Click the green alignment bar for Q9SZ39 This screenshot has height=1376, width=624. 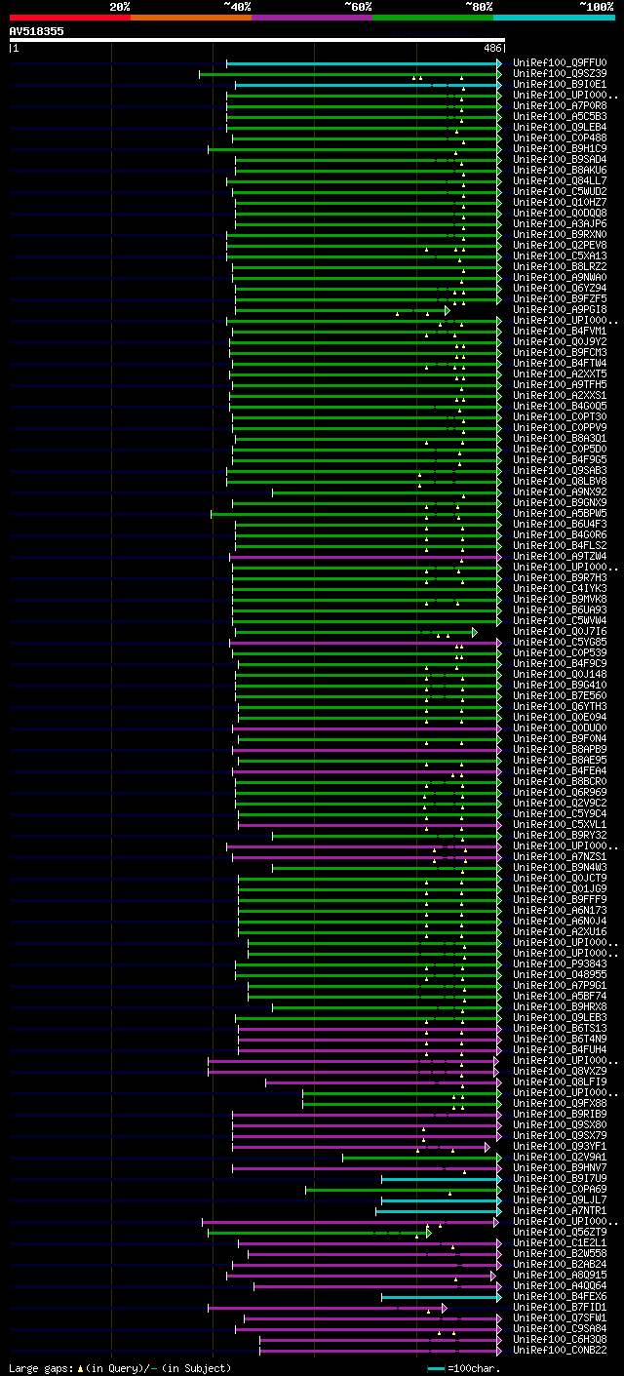tap(350, 74)
